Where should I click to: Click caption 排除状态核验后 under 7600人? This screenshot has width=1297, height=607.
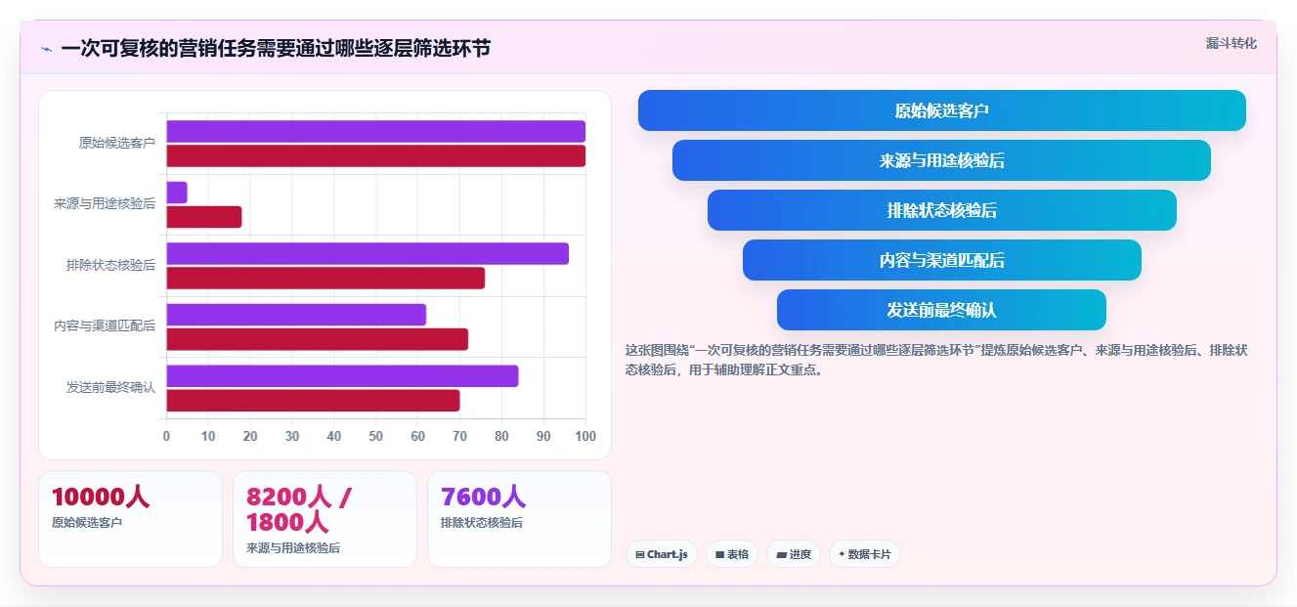(482, 523)
